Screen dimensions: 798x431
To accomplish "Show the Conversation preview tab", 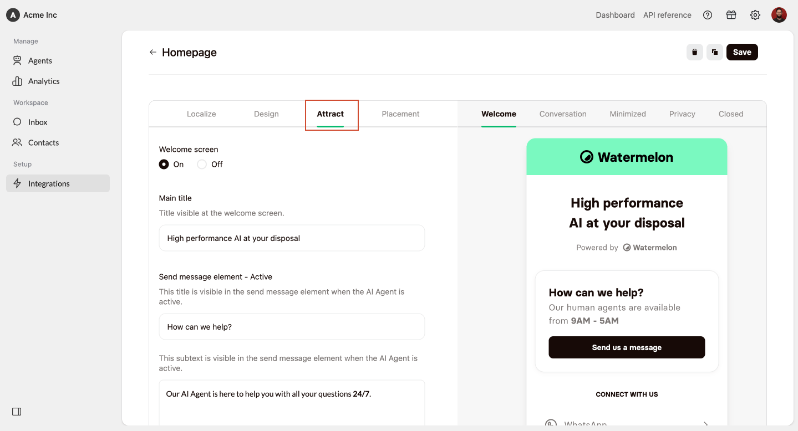I will coord(563,114).
